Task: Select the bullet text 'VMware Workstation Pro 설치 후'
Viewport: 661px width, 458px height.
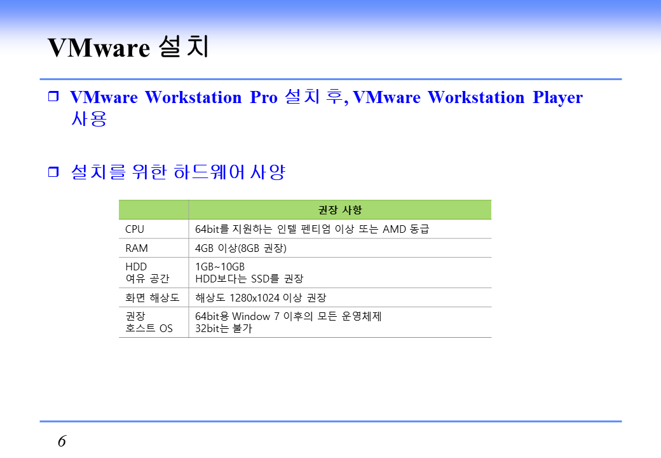Action: click(207, 97)
